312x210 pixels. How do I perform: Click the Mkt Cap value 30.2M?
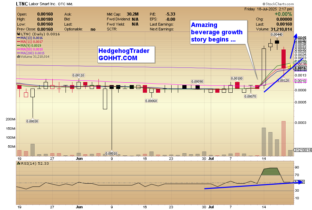(132, 14)
